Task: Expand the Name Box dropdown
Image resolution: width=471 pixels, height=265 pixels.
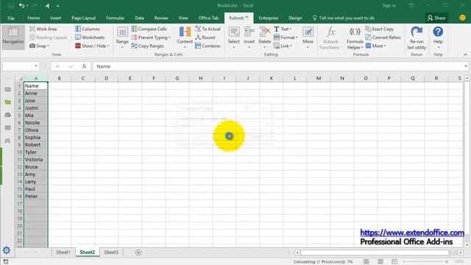Action: [36, 66]
